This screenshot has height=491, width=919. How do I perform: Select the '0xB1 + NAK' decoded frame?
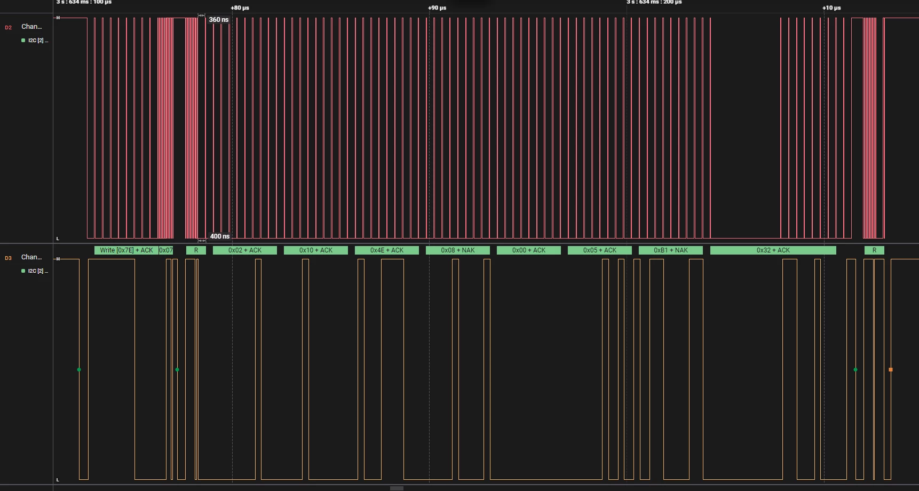click(x=671, y=250)
